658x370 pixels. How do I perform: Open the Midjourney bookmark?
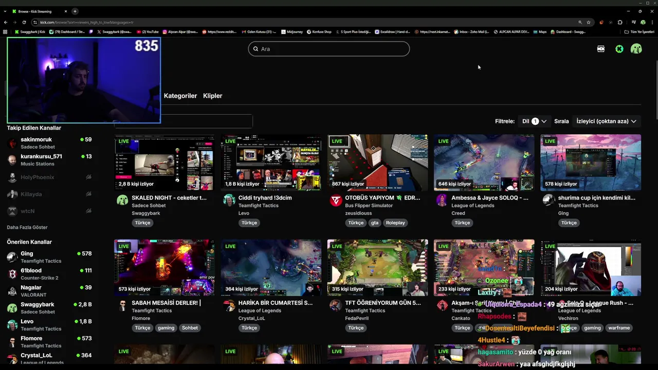click(293, 32)
